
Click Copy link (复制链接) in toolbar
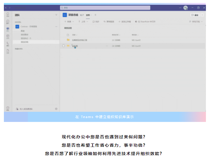pyautogui.click(x=109, y=21)
